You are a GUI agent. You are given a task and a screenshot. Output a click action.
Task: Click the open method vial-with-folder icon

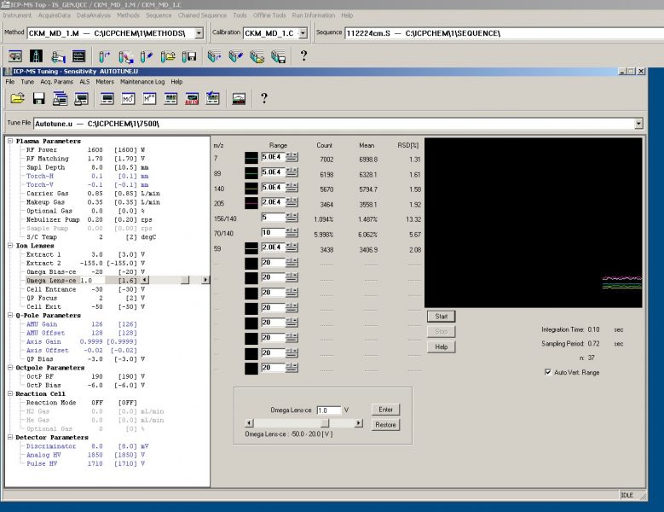click(168, 56)
